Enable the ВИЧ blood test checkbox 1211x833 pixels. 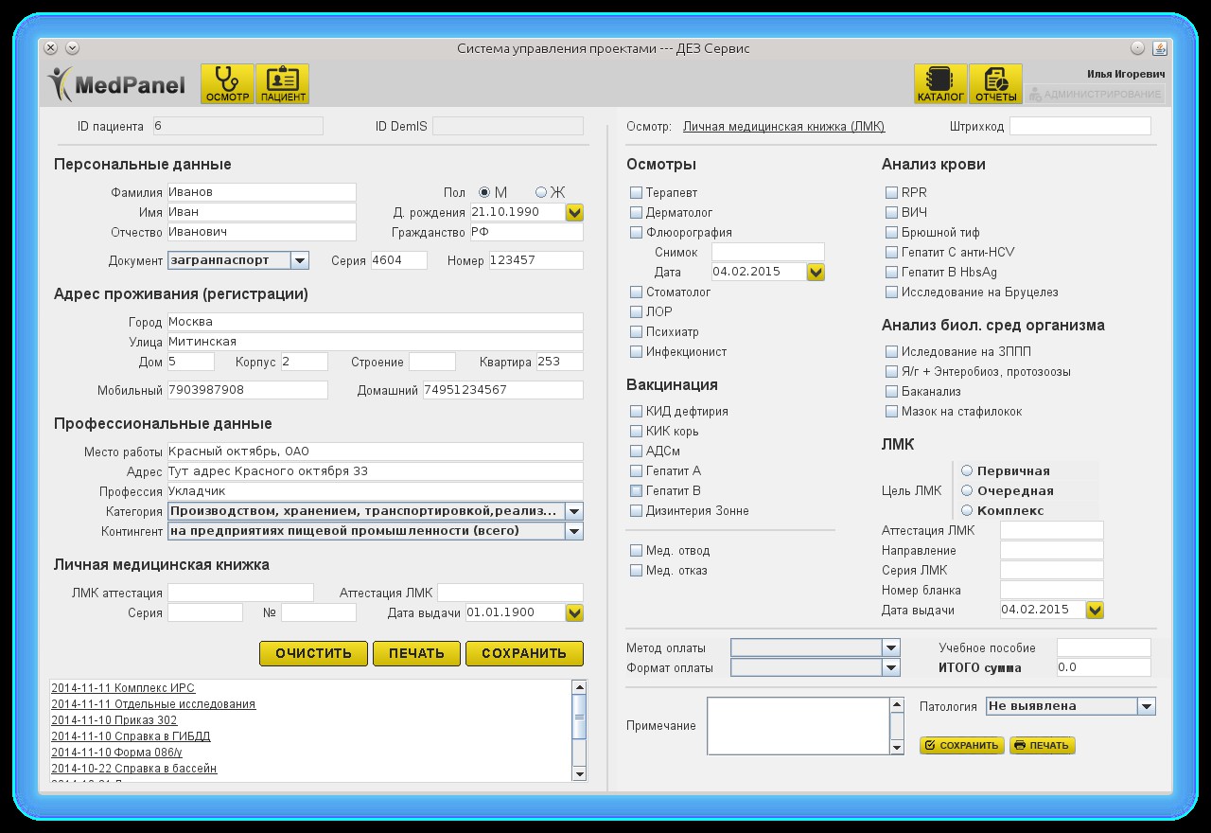(x=891, y=213)
